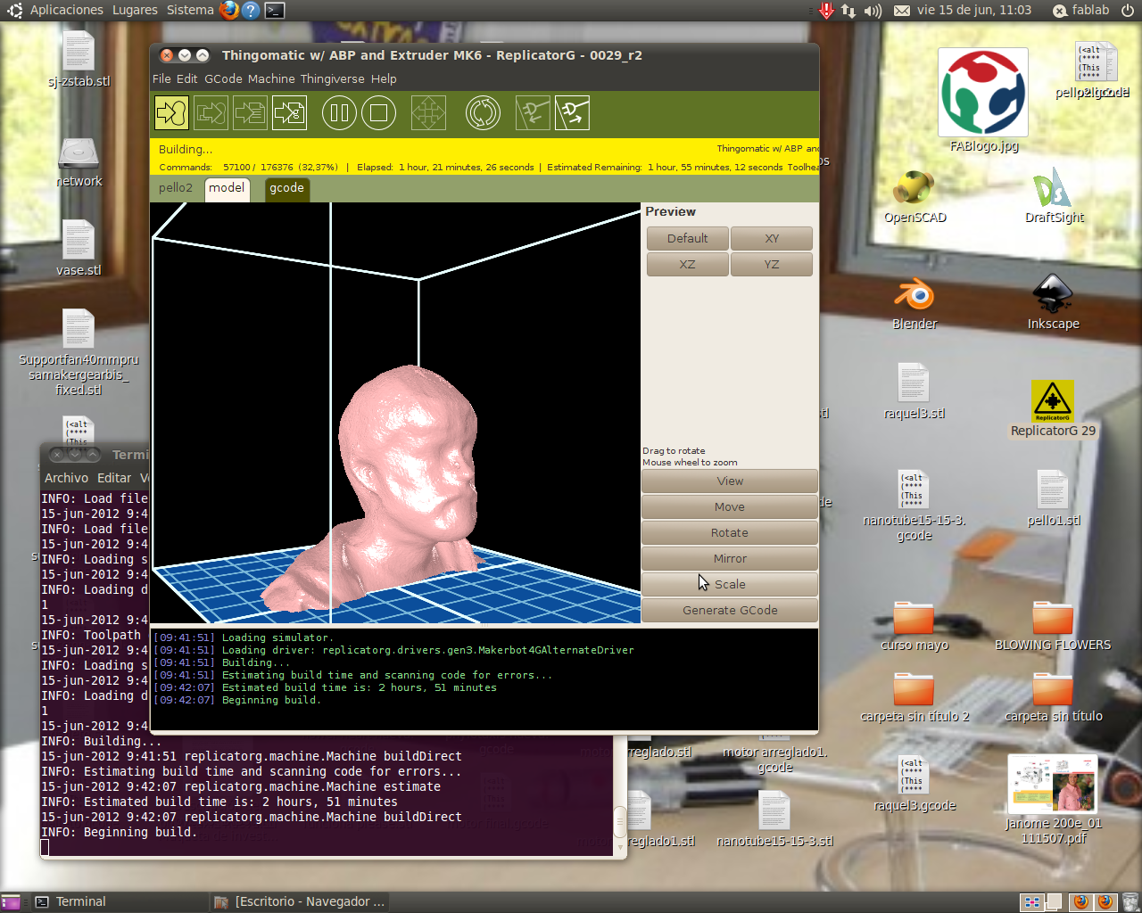Screen dimensions: 1142x913
Task: Open the Editar menu in the Terminal window
Action: pyautogui.click(x=114, y=478)
